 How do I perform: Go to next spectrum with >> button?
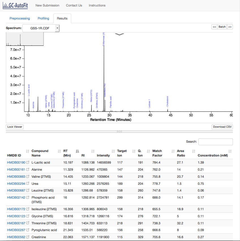[230, 27]
